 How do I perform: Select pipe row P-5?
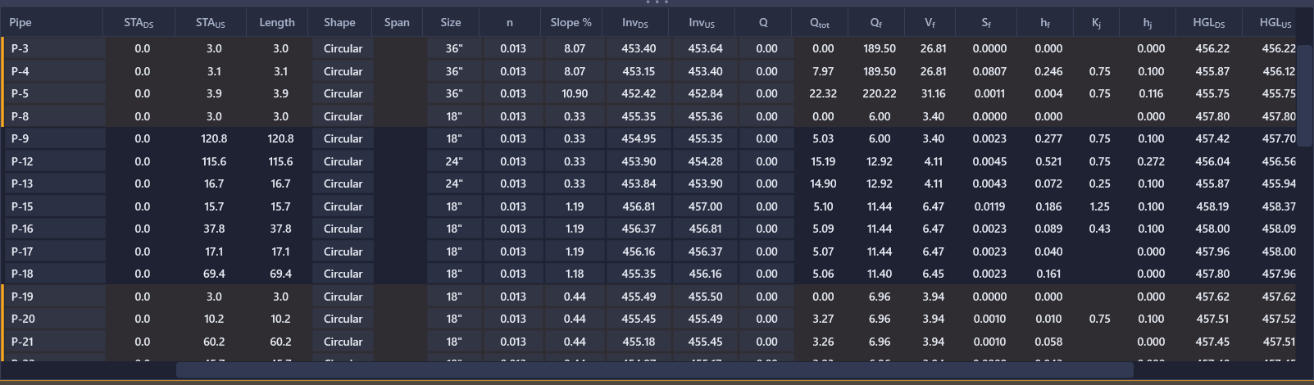[57, 93]
